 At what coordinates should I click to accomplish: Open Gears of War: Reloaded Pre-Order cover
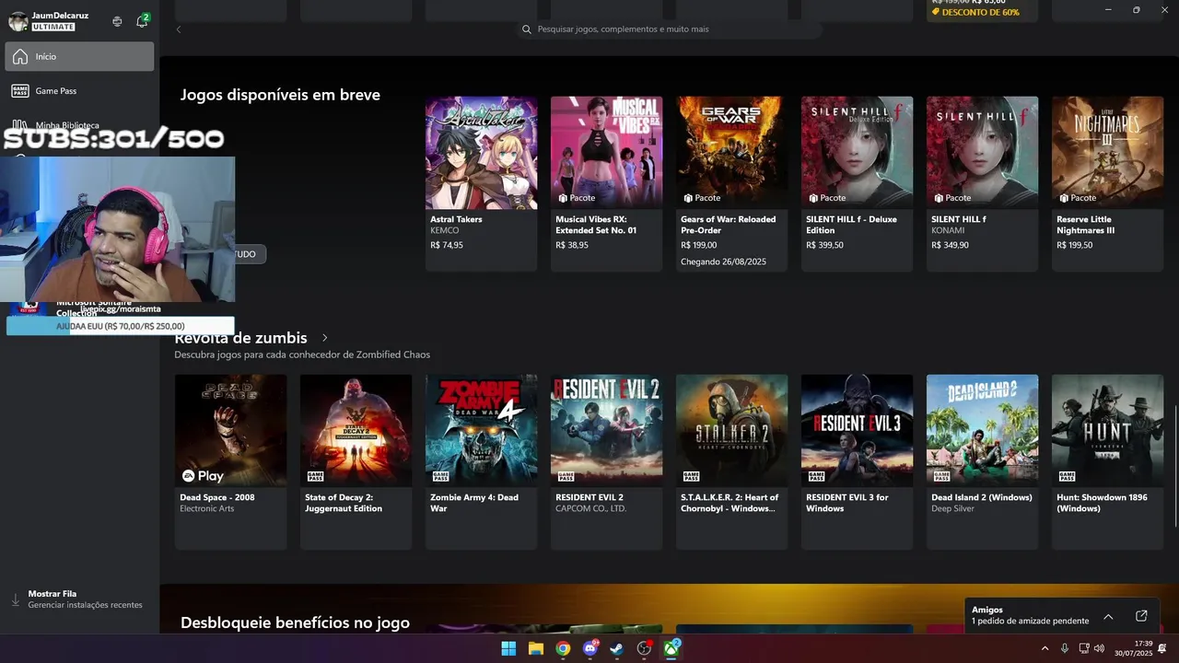731,153
